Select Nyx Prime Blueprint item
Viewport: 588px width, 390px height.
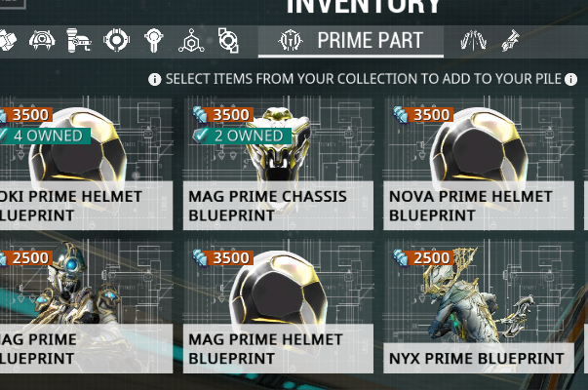tap(479, 306)
